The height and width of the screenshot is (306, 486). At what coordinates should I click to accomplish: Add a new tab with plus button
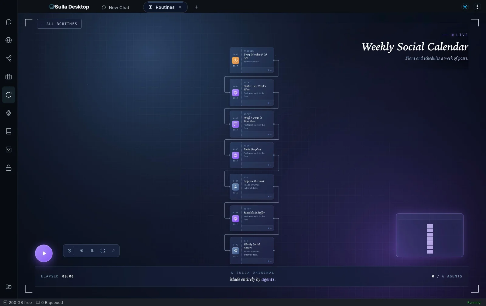click(196, 7)
